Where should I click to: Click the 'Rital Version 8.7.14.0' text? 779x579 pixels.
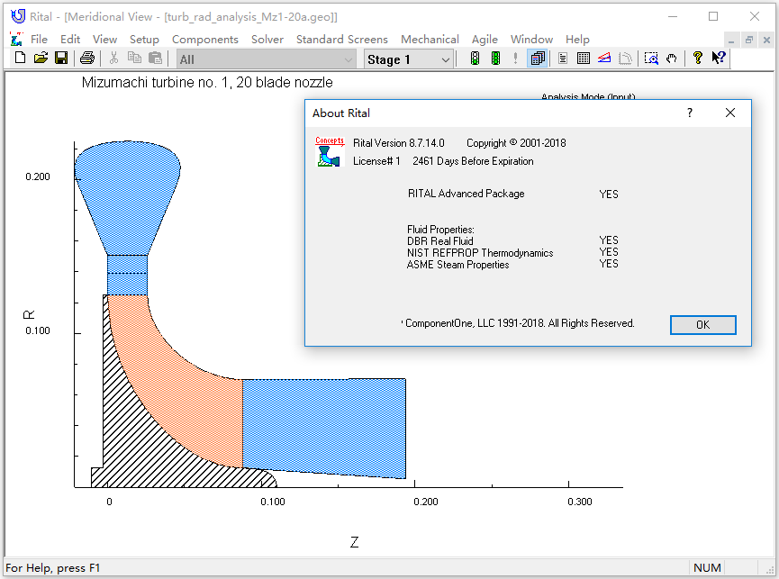(x=398, y=143)
